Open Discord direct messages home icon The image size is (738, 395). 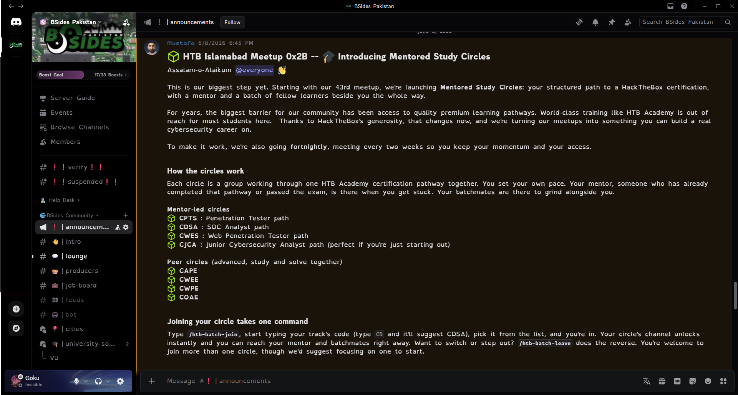[x=16, y=22]
